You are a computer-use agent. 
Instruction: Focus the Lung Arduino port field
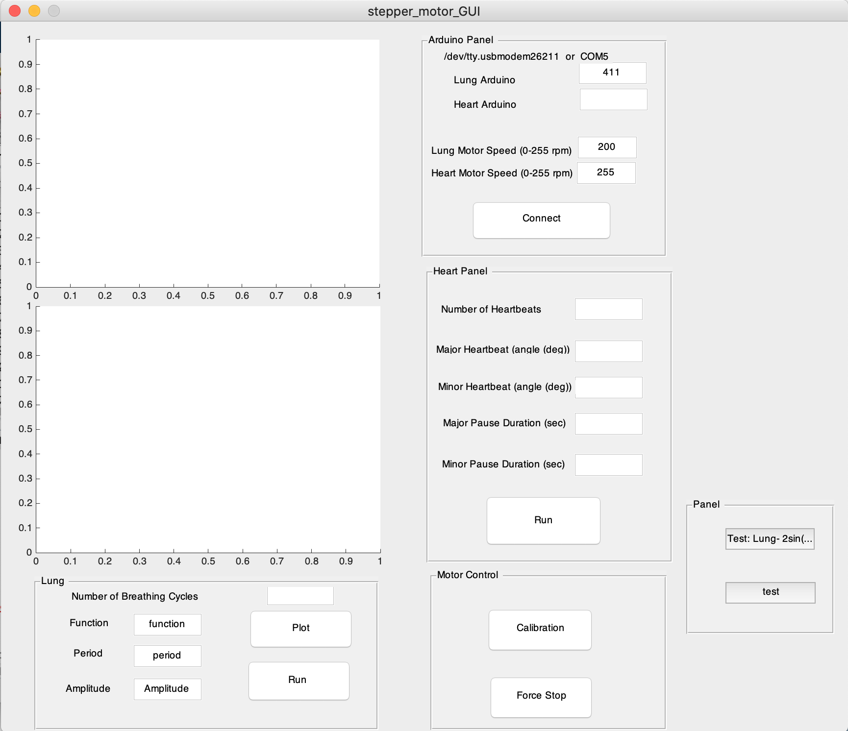[x=612, y=73]
